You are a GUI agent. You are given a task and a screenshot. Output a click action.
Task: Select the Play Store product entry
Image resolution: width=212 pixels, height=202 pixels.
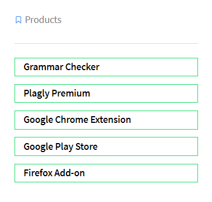click(106, 146)
